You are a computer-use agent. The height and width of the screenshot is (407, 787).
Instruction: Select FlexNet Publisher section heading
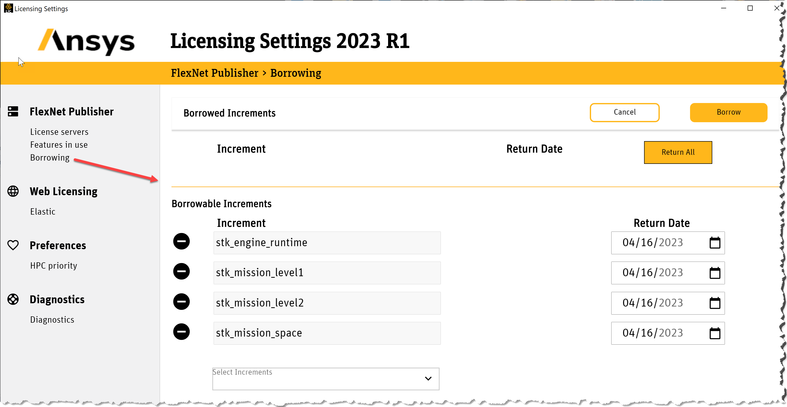tap(71, 112)
